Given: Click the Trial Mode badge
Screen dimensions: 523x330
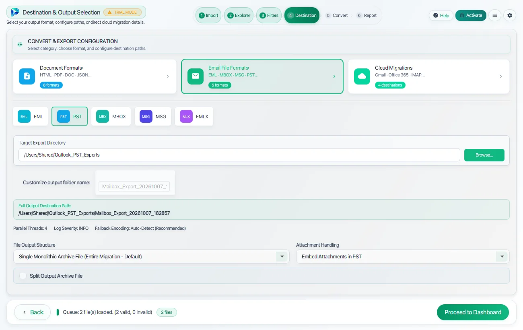Looking at the screenshot, I should 122,12.
